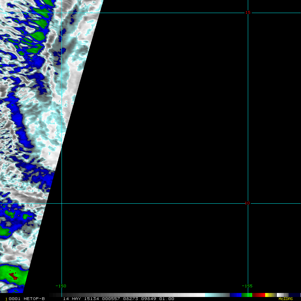Click the 000557 time value in status line

(x=111, y=299)
